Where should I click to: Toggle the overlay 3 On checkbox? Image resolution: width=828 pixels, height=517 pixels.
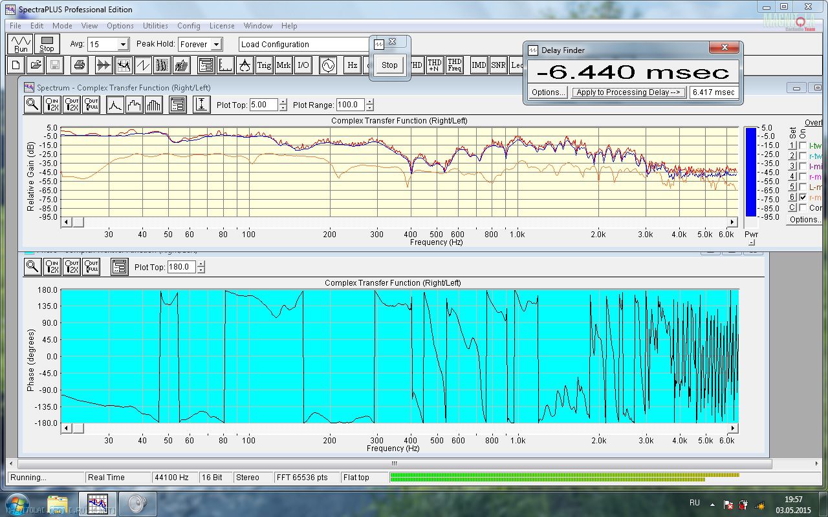803,167
